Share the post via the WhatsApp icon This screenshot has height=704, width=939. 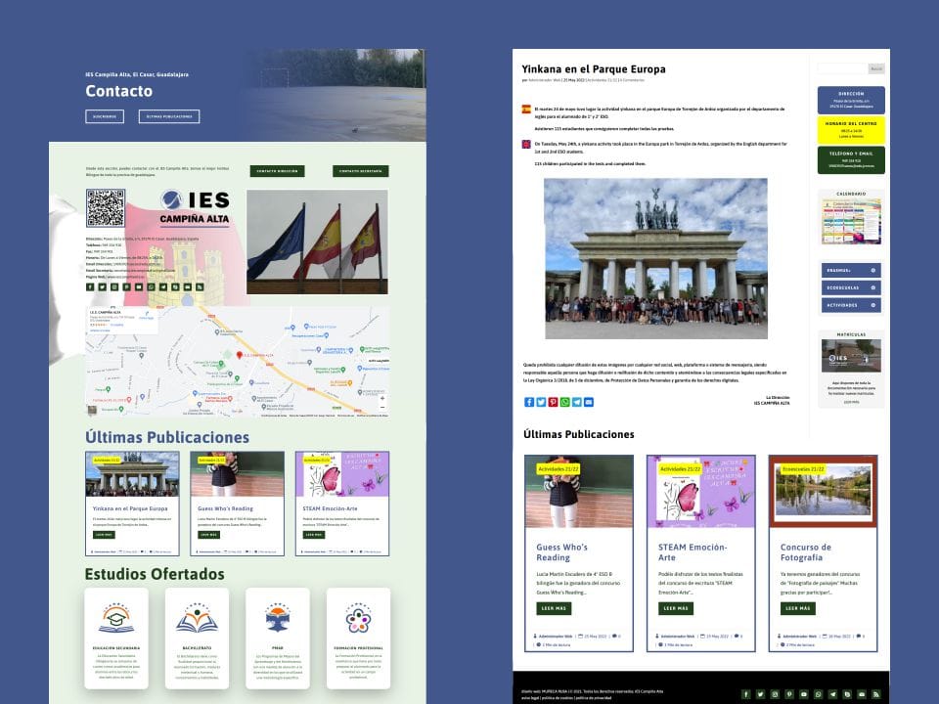pos(564,402)
